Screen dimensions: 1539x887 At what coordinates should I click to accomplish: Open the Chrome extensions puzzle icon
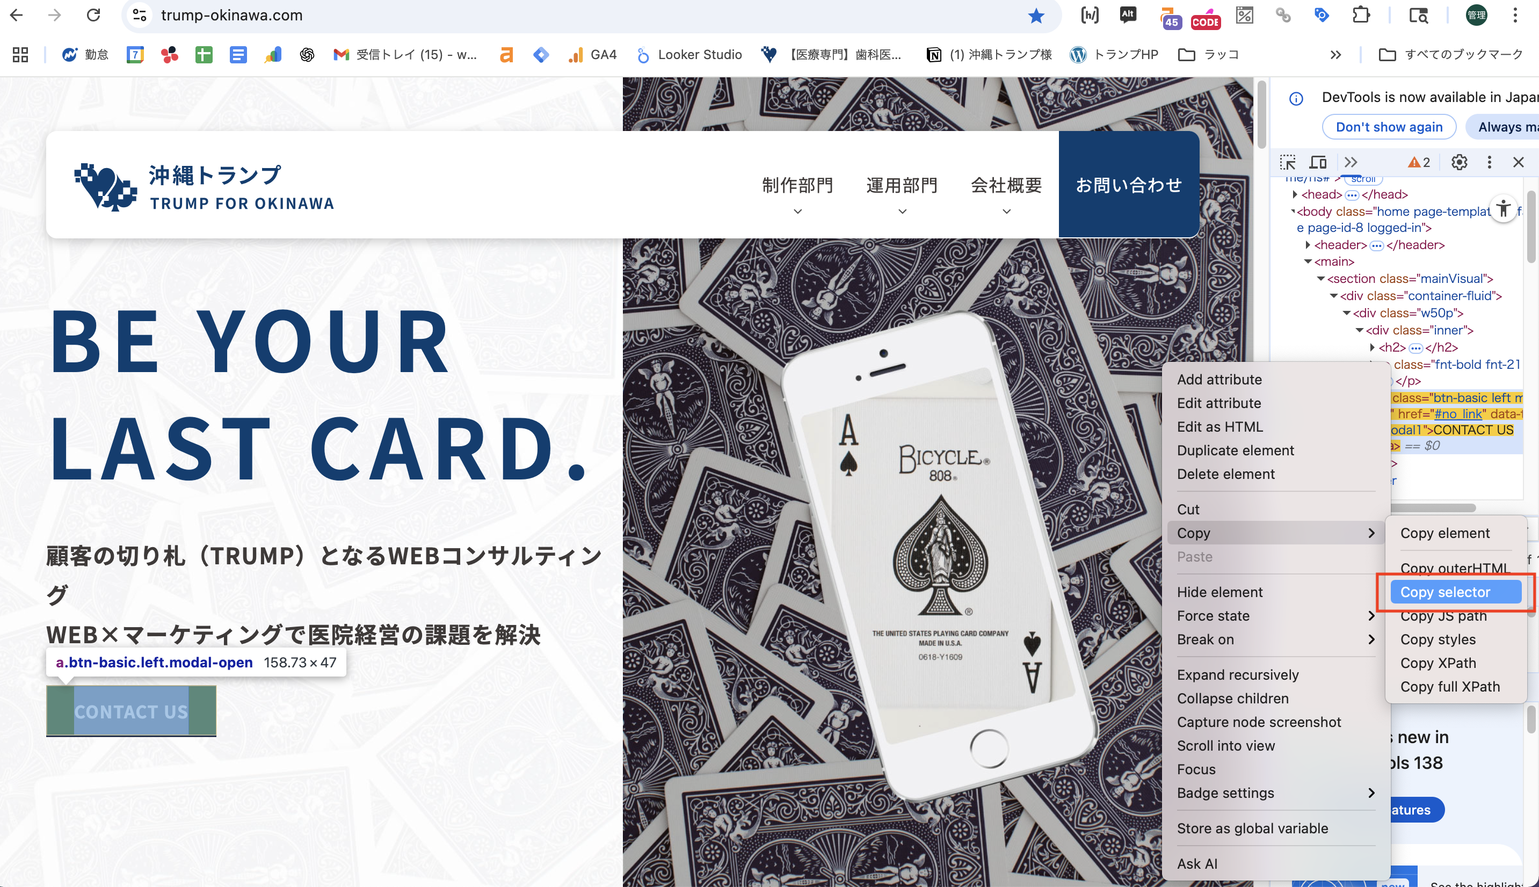pos(1361,15)
